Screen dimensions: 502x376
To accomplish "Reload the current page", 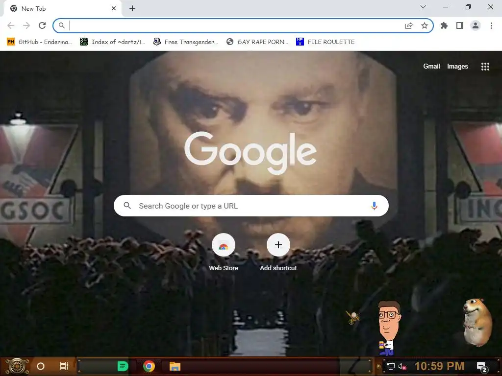I will click(42, 25).
